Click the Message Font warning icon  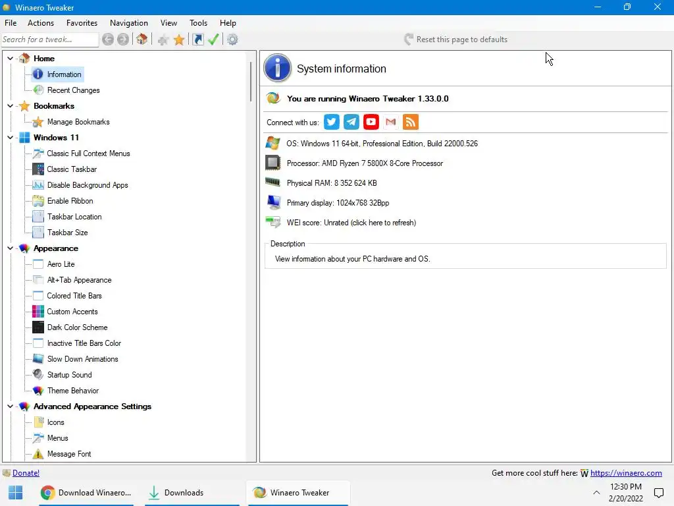(x=38, y=454)
